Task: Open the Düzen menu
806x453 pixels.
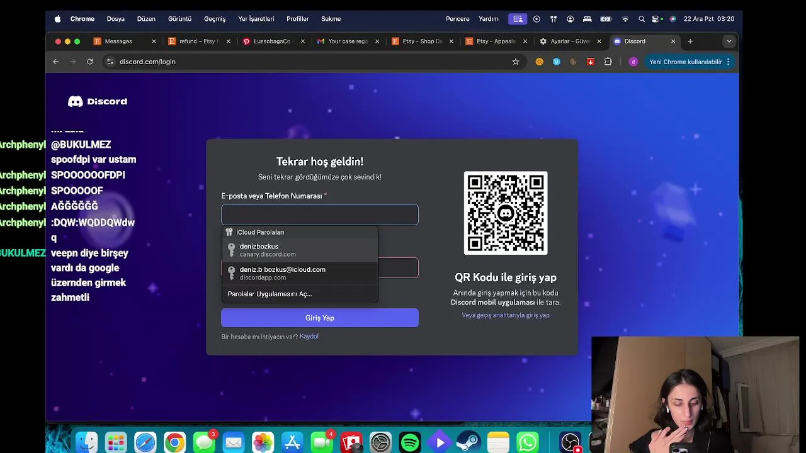Action: (x=146, y=19)
